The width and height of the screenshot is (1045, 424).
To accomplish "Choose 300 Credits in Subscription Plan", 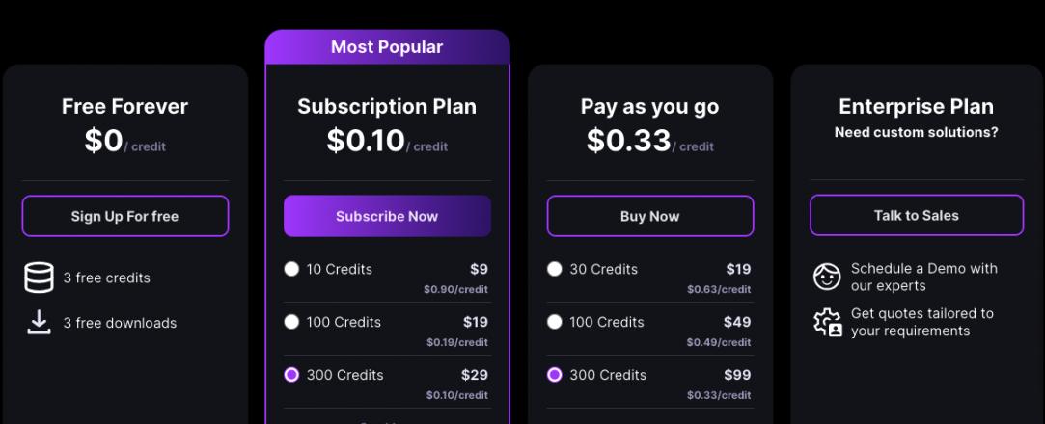I will (x=291, y=375).
